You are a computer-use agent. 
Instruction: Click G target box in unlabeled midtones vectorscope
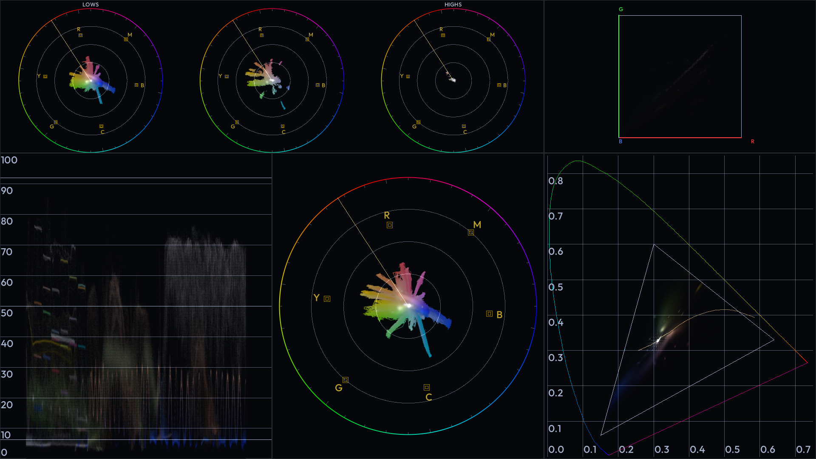coord(237,122)
